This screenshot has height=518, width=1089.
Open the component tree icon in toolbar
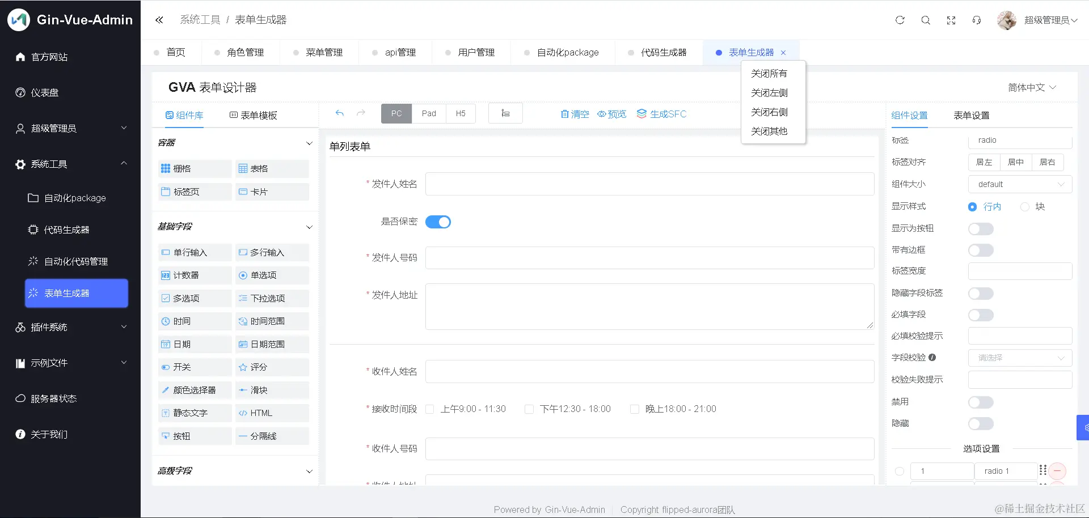[x=505, y=113]
